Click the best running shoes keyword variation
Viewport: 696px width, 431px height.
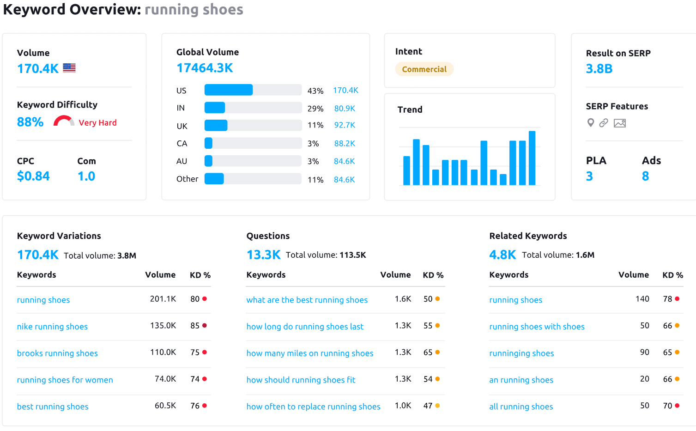[52, 407]
